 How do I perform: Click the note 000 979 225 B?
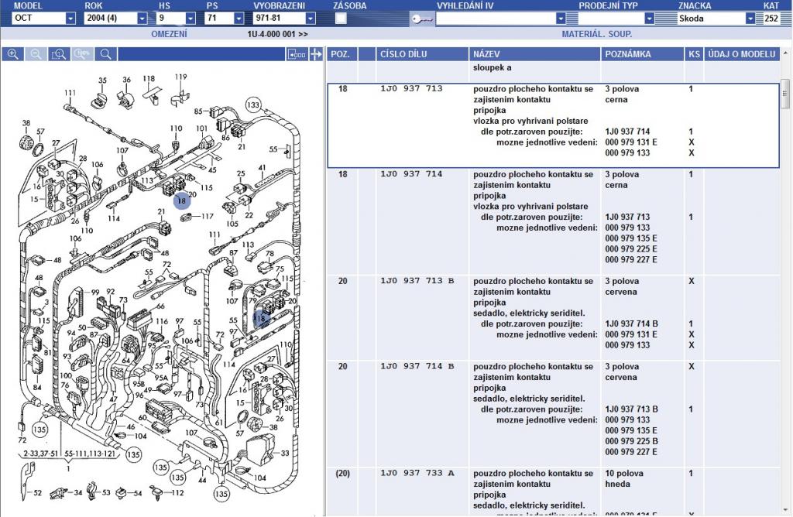(631, 441)
